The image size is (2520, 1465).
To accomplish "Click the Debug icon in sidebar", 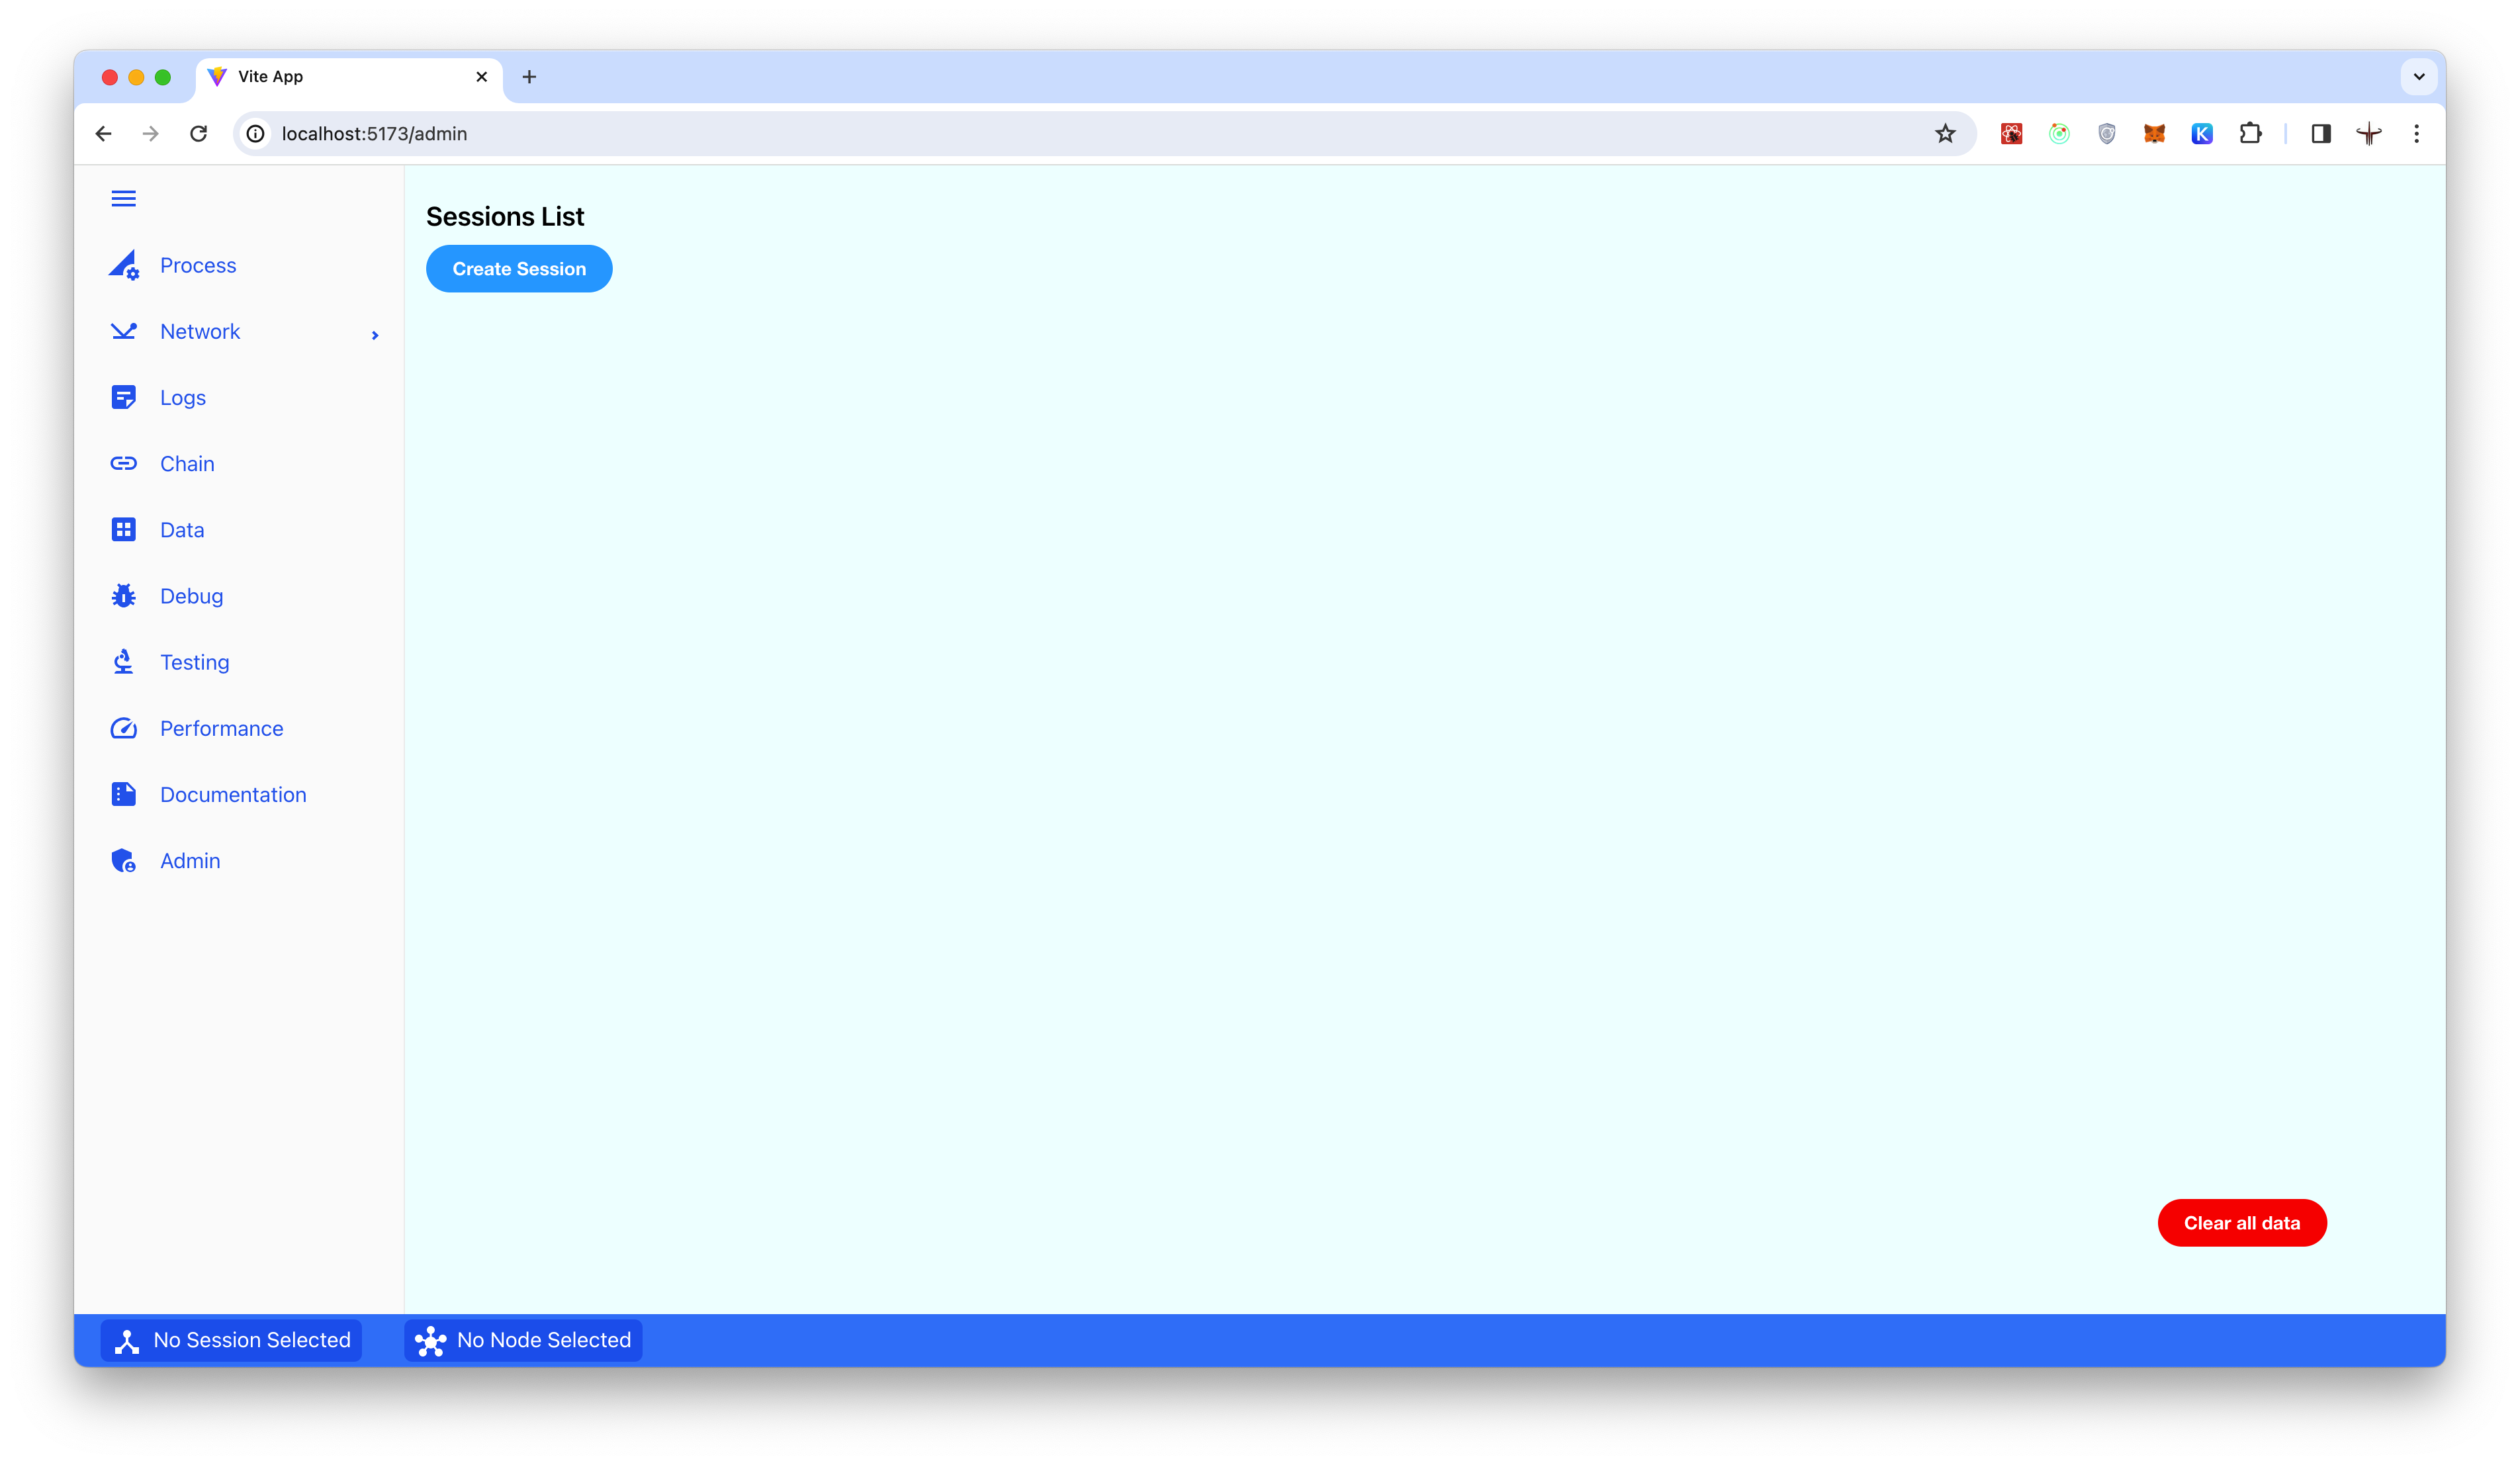I will [124, 595].
